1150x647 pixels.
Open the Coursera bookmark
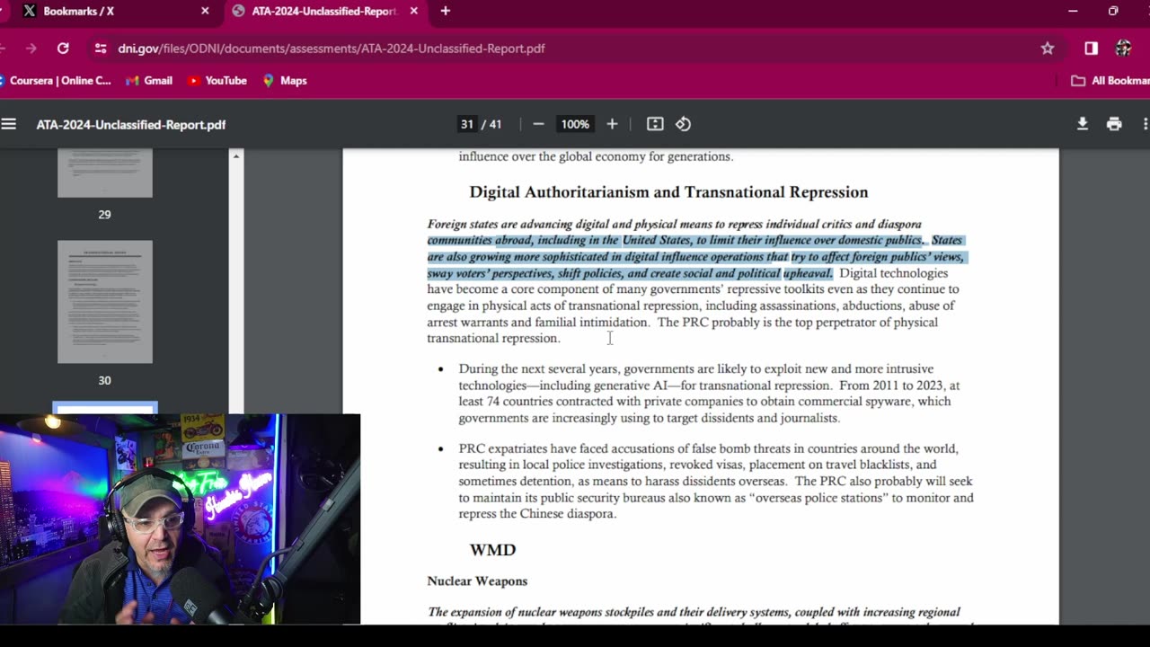pyautogui.click(x=56, y=81)
